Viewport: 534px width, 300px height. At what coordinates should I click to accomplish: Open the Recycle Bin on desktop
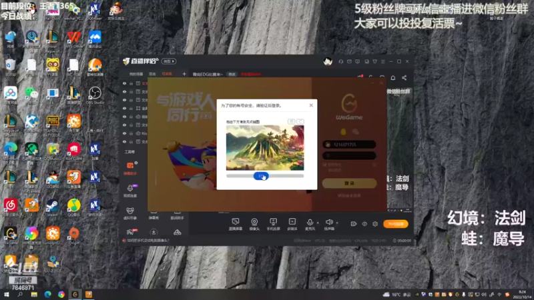10,67
